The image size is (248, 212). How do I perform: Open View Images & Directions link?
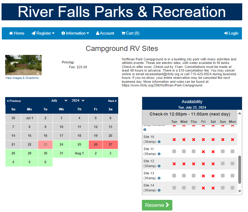pos(22,78)
